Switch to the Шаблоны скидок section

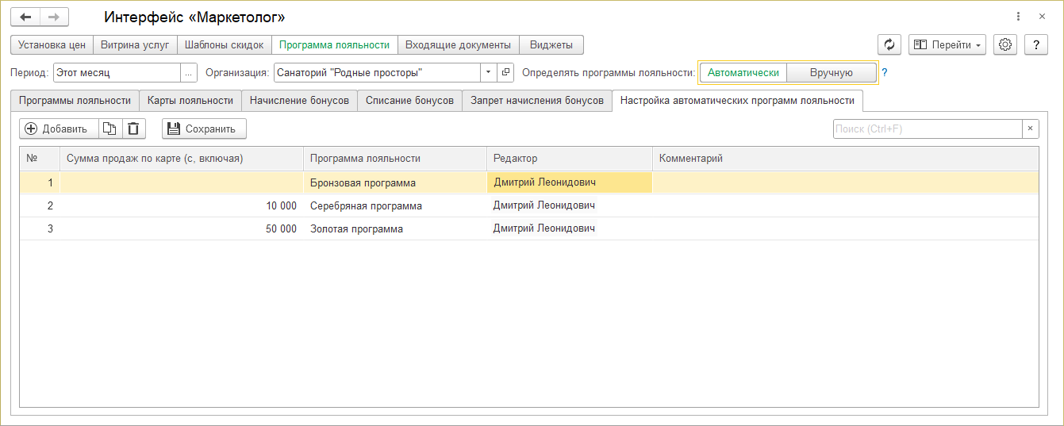(x=224, y=45)
